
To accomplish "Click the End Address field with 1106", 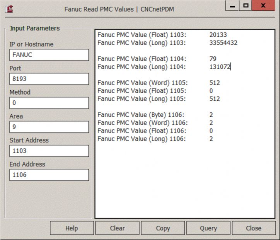I will pos(49,175).
